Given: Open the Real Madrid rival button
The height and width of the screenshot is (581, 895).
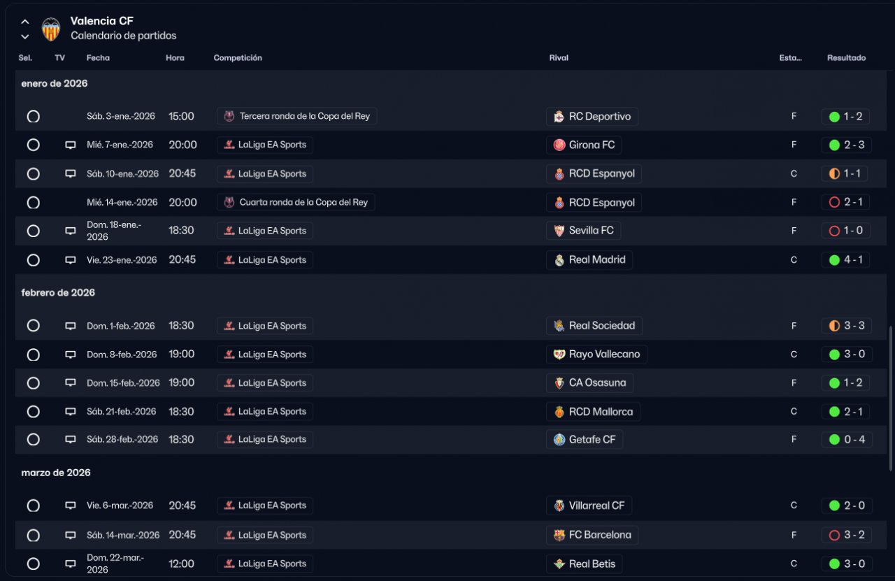Looking at the screenshot, I should (x=589, y=260).
